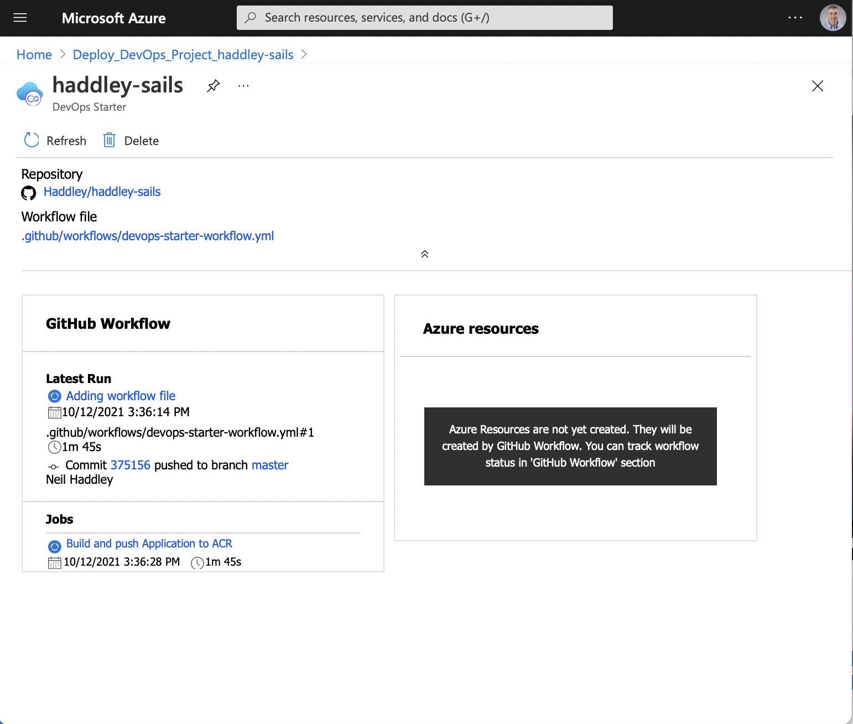The height and width of the screenshot is (724, 853).
Task: Click the search magnifier icon
Action: point(251,17)
